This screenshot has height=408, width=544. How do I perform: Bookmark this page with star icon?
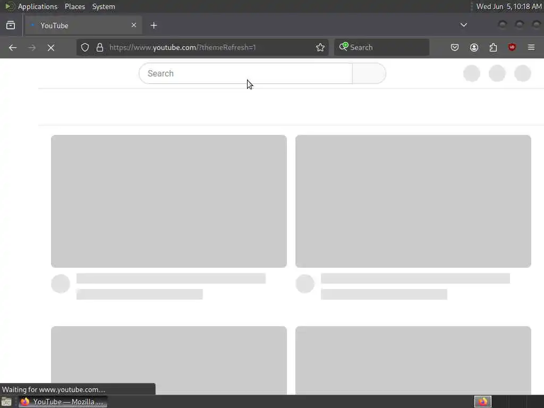(x=320, y=47)
